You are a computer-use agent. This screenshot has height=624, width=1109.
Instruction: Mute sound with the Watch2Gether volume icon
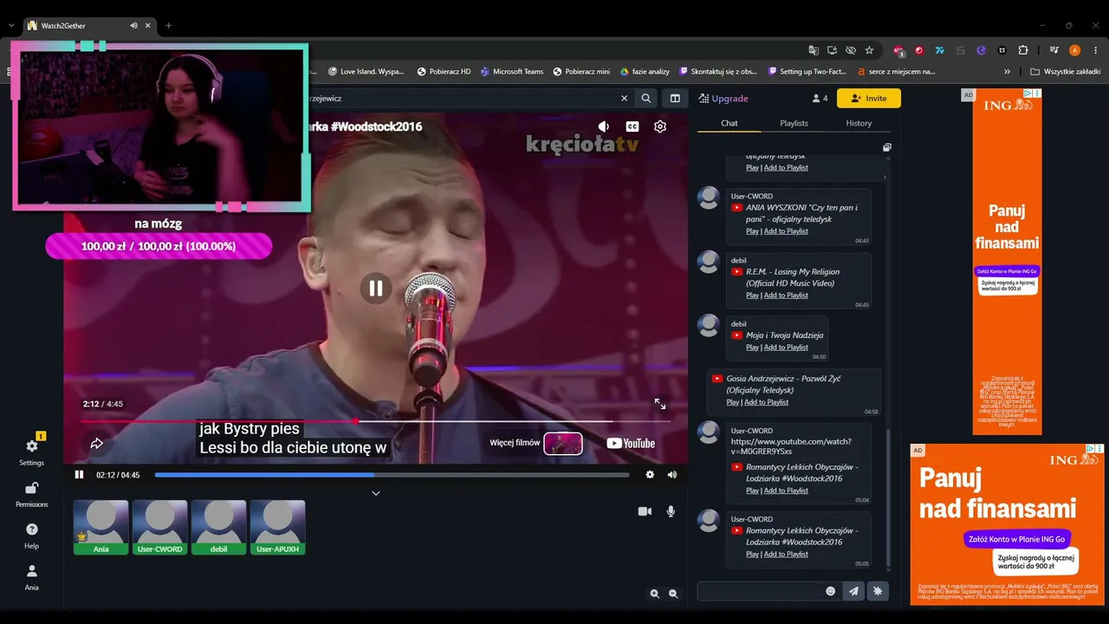point(672,475)
